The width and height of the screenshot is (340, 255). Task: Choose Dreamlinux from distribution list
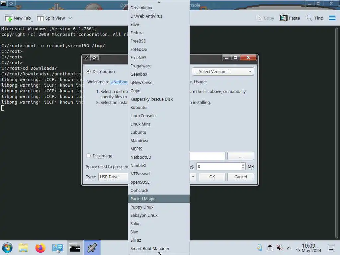tap(159, 8)
